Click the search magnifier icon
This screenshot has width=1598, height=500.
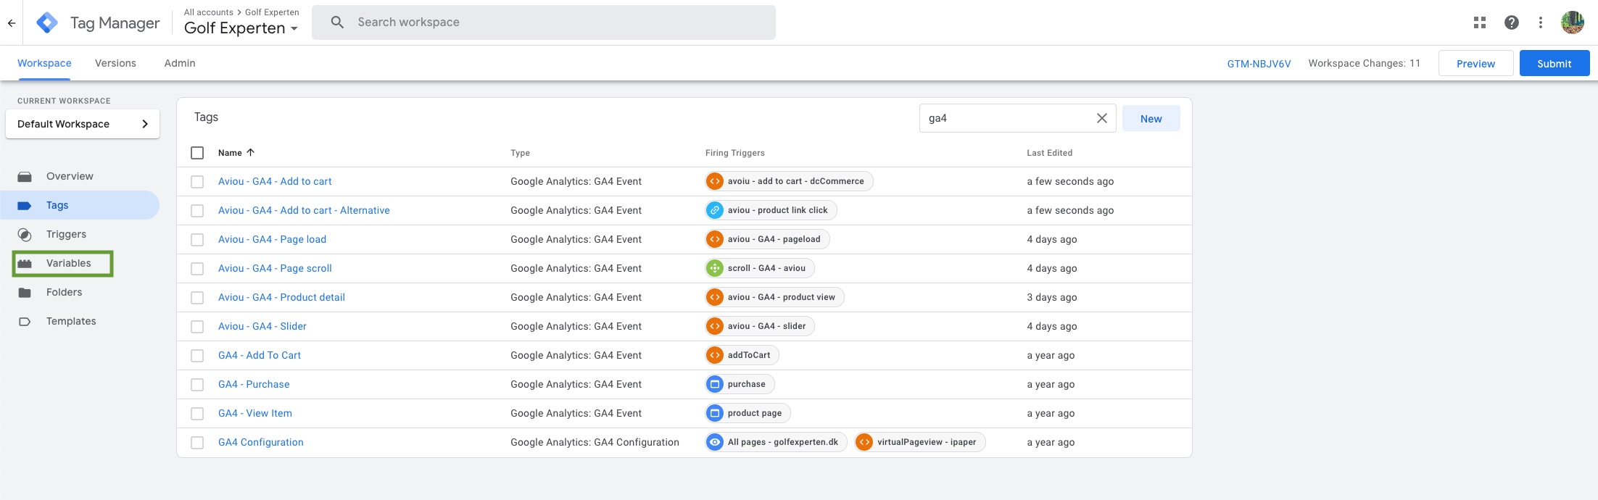pyautogui.click(x=337, y=22)
